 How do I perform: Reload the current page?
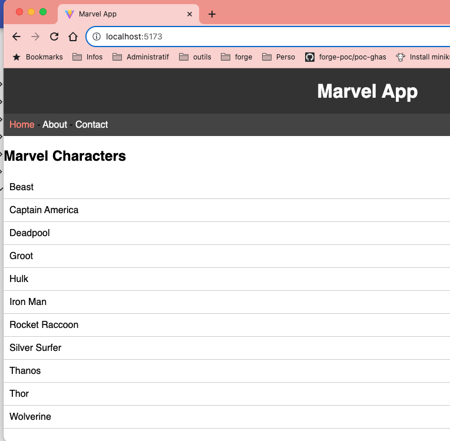pos(54,37)
